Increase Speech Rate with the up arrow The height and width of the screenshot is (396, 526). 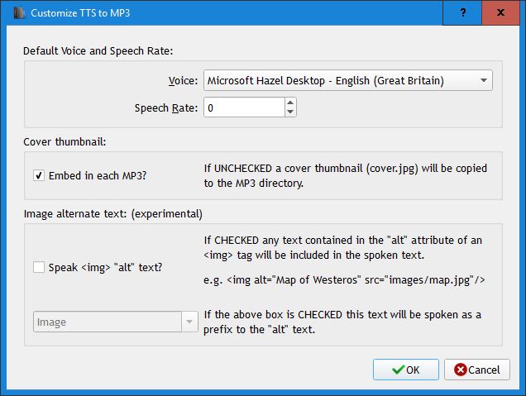pos(289,103)
